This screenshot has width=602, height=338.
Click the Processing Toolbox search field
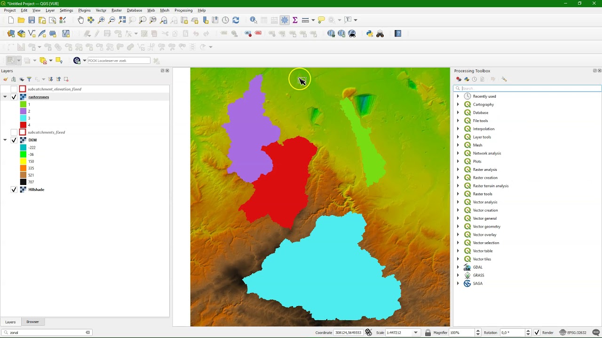tap(527, 88)
